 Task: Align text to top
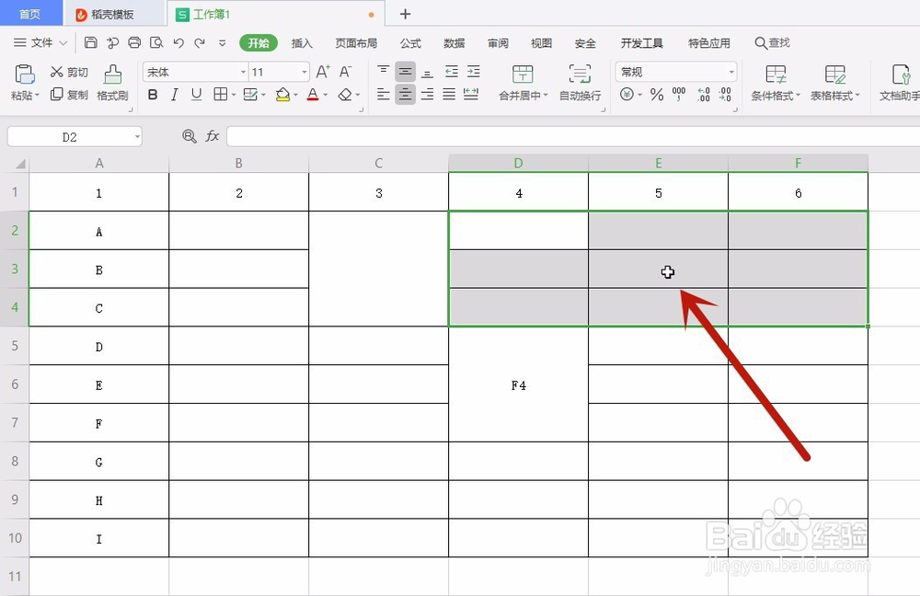(383, 72)
